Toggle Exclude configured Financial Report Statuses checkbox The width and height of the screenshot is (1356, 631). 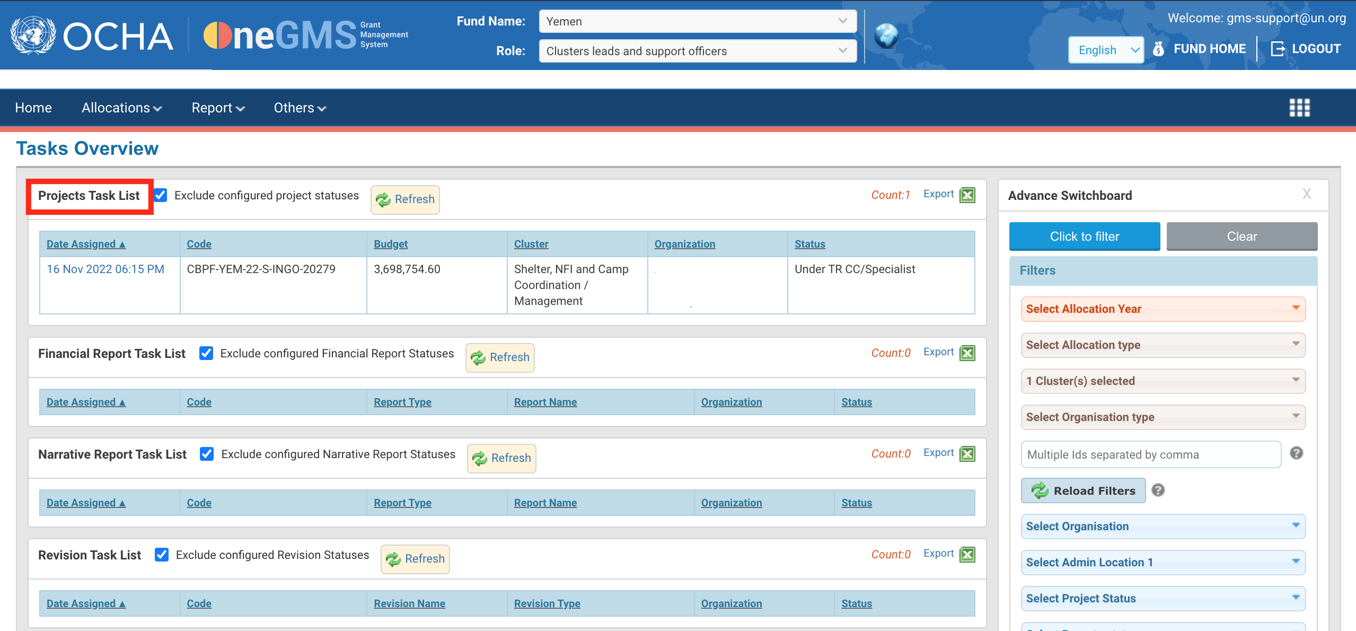click(206, 353)
